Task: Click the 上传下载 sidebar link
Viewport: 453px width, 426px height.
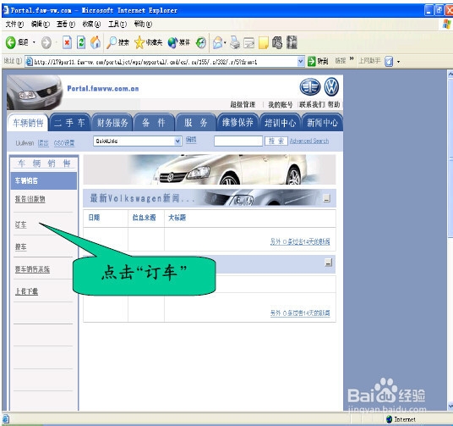Action: tap(26, 291)
